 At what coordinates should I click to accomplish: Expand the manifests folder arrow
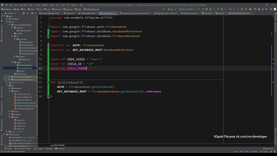[x=7, y=19]
